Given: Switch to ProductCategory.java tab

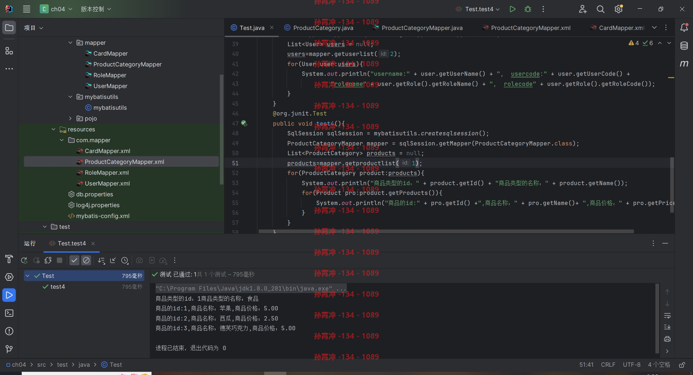Looking at the screenshot, I should click(x=319, y=28).
